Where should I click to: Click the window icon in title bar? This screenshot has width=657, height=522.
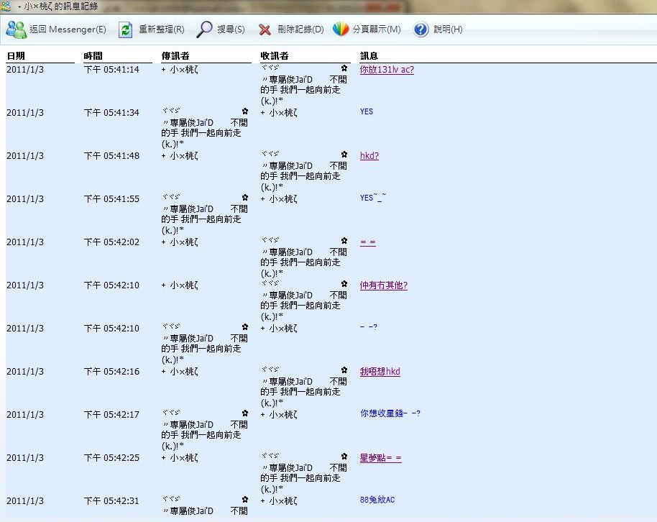pos(6,6)
